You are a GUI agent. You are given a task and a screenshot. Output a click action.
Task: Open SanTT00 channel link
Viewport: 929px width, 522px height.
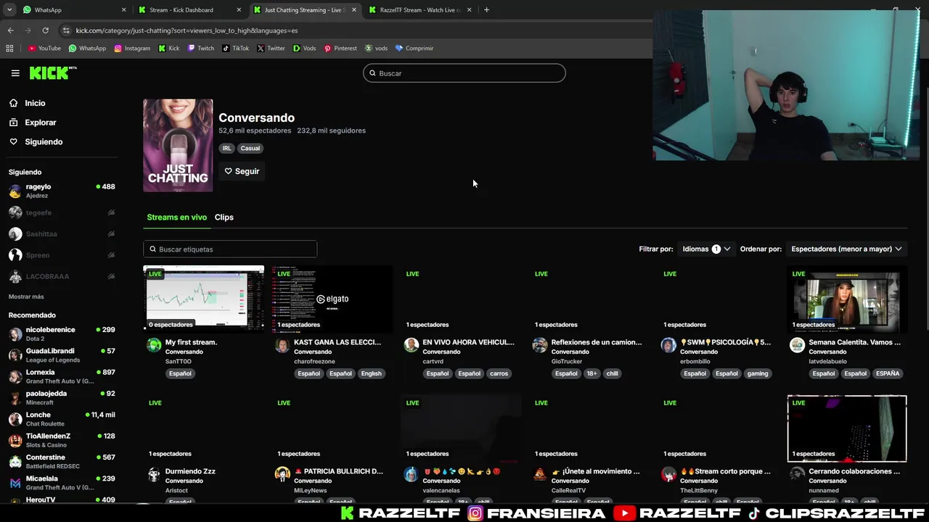(x=179, y=361)
